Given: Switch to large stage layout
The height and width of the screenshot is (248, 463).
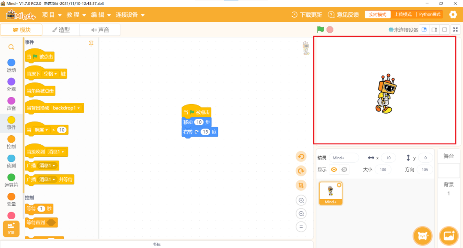Looking at the screenshot, I should point(434,30).
